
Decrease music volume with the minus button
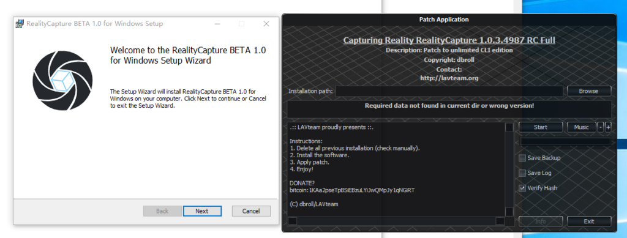601,127
